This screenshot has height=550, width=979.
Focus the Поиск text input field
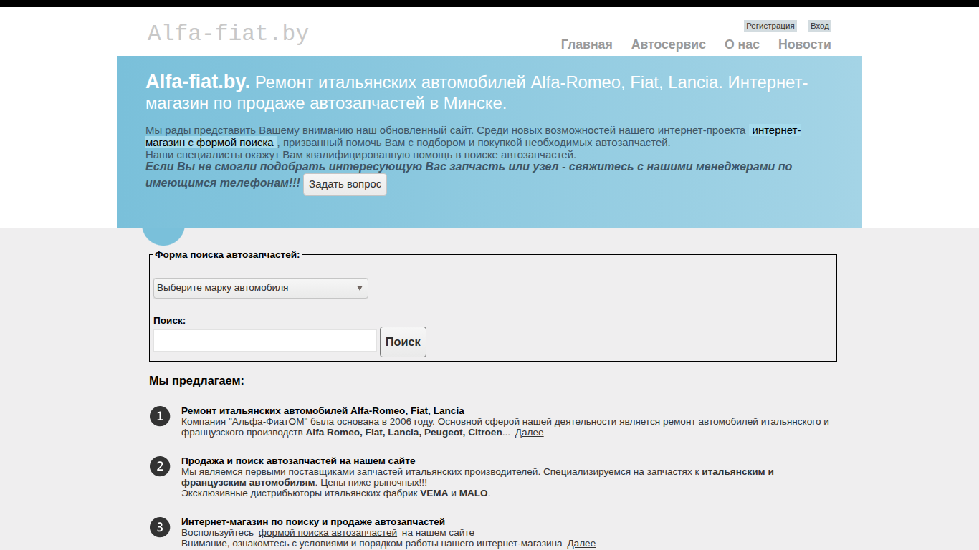tap(265, 341)
